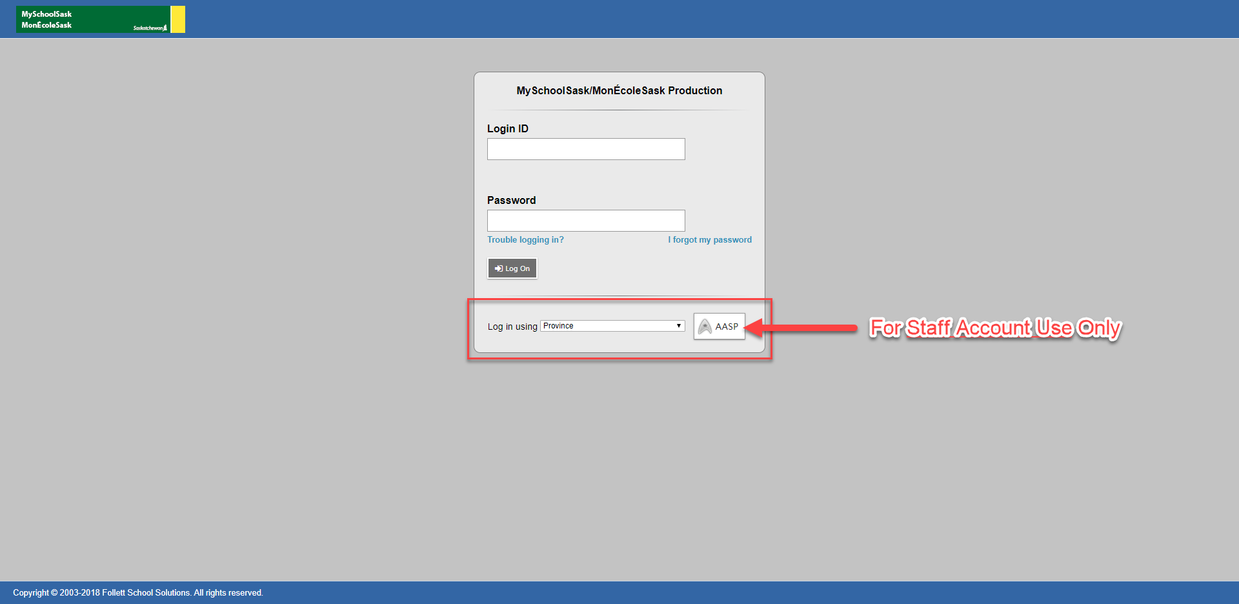Click the Log in using label
Viewport: 1239px width, 604px height.
click(512, 327)
